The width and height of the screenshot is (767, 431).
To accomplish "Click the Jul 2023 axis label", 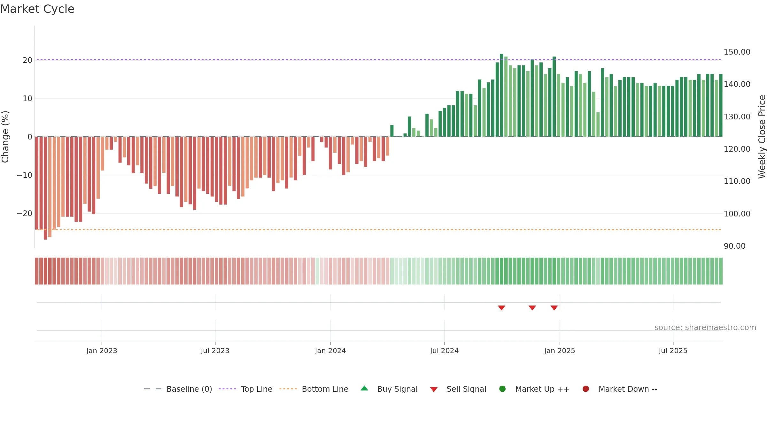I will [x=215, y=351].
